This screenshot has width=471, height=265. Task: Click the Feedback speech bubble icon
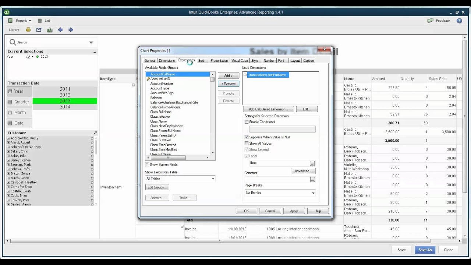pos(430,21)
